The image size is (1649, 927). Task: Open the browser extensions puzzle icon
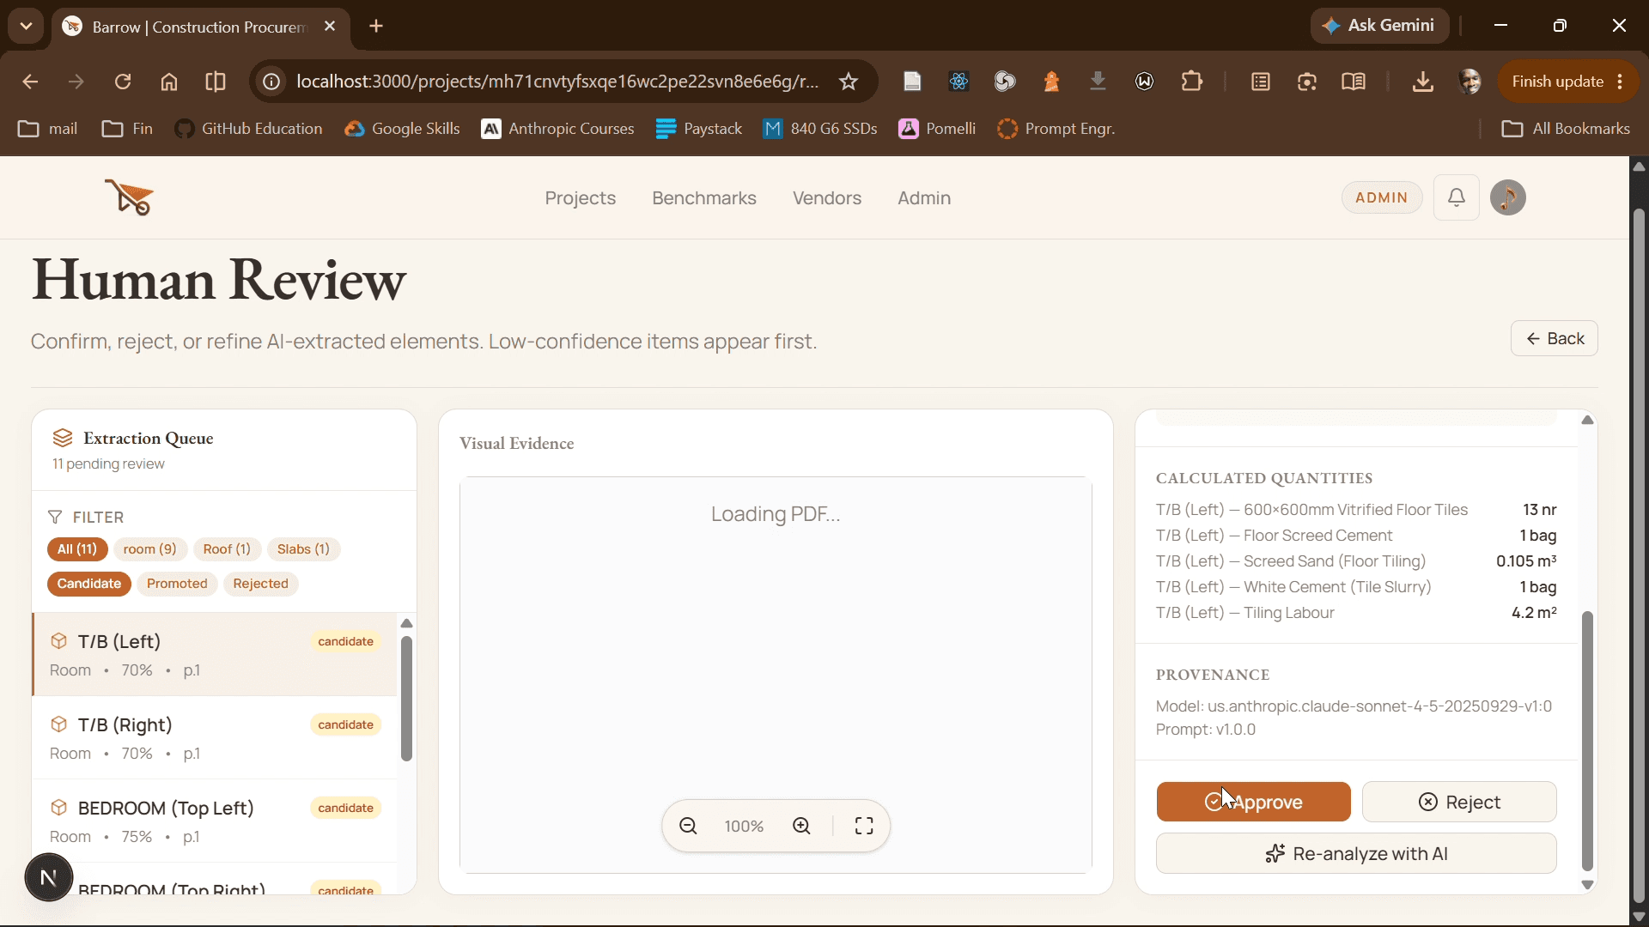click(1192, 82)
